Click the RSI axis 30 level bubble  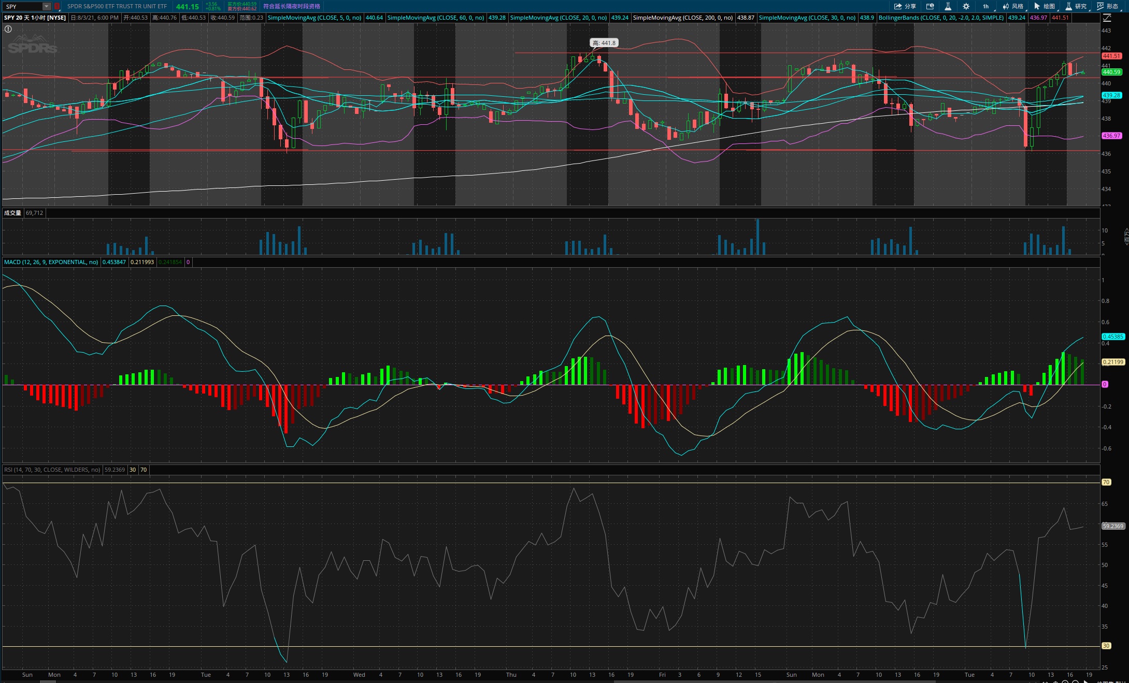click(x=1106, y=646)
